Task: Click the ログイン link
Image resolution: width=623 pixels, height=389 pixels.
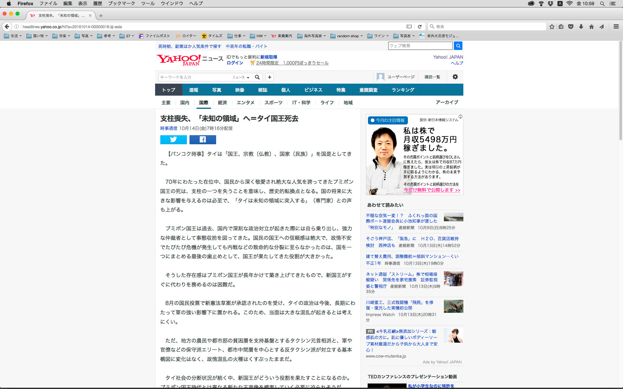Action: [235, 63]
